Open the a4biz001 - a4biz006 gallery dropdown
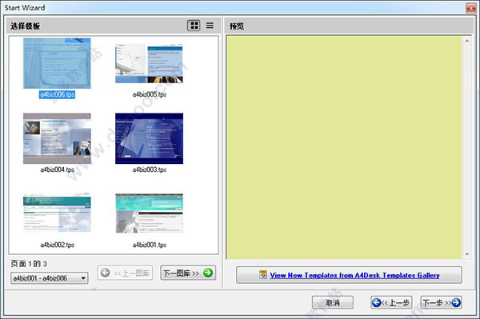The image size is (480, 319). pyautogui.click(x=50, y=278)
